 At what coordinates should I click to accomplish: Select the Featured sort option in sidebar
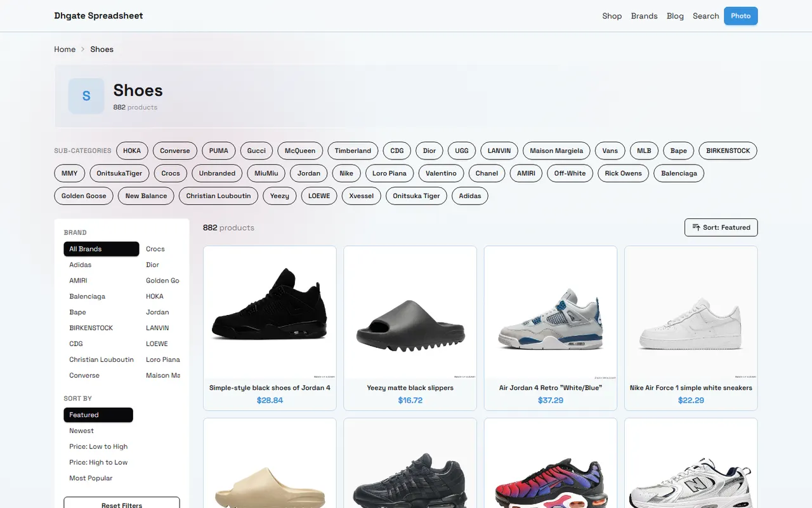[98, 415]
